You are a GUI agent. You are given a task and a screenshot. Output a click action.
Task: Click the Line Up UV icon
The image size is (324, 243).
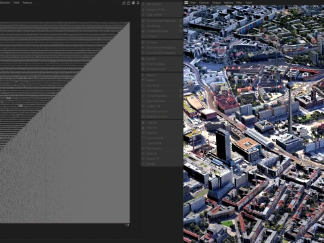143,86
